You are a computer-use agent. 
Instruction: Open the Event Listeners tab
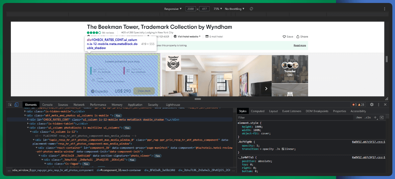click(292, 111)
